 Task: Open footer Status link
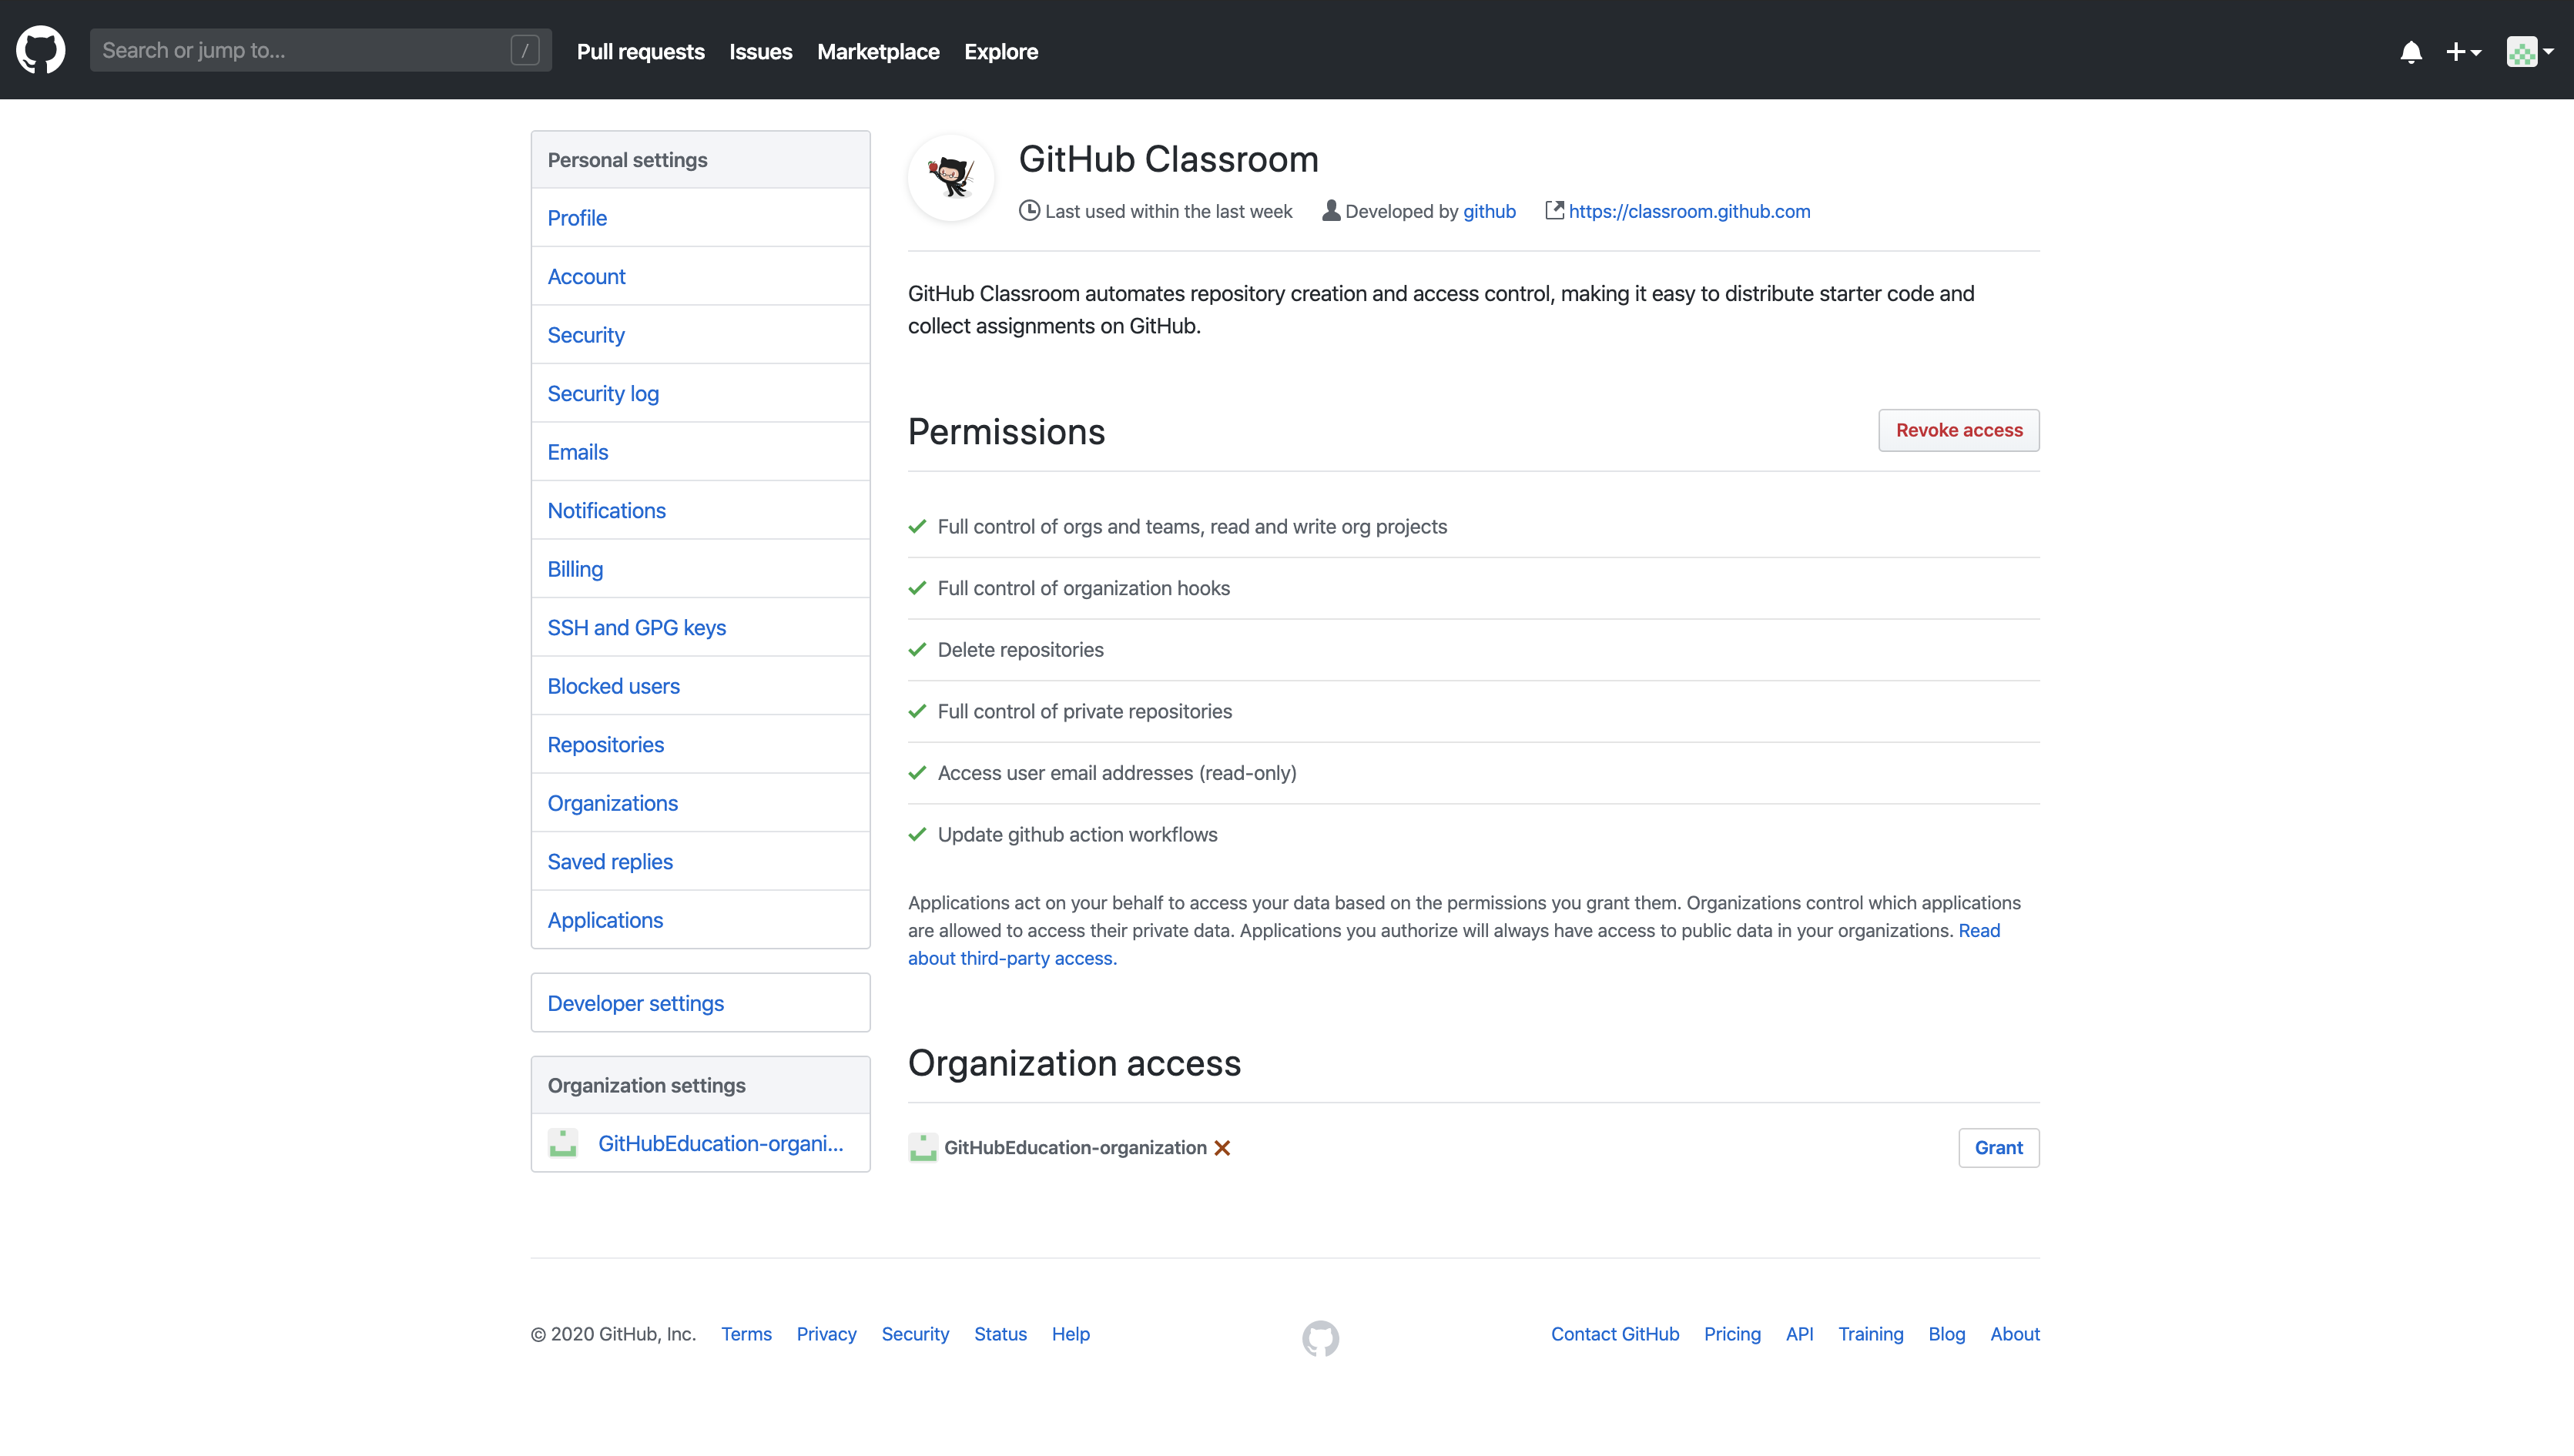click(x=1000, y=1334)
